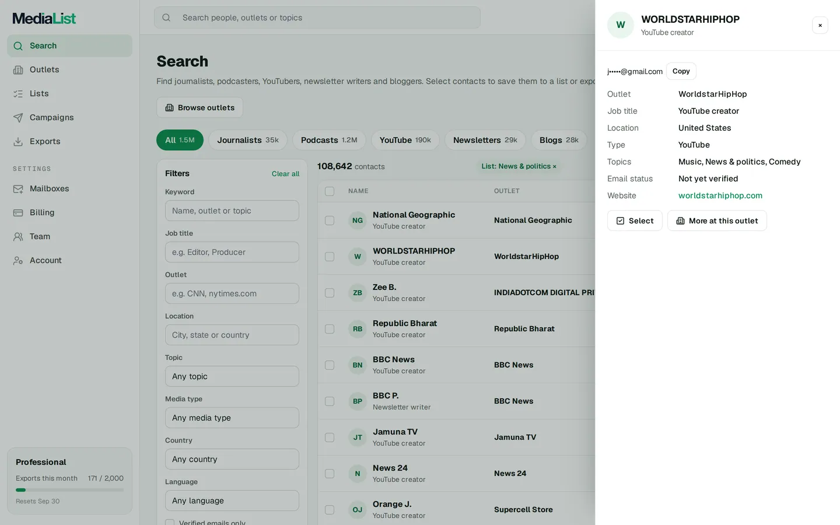The width and height of the screenshot is (840, 525).
Task: Switch to the Journalists tab
Action: [248, 140]
